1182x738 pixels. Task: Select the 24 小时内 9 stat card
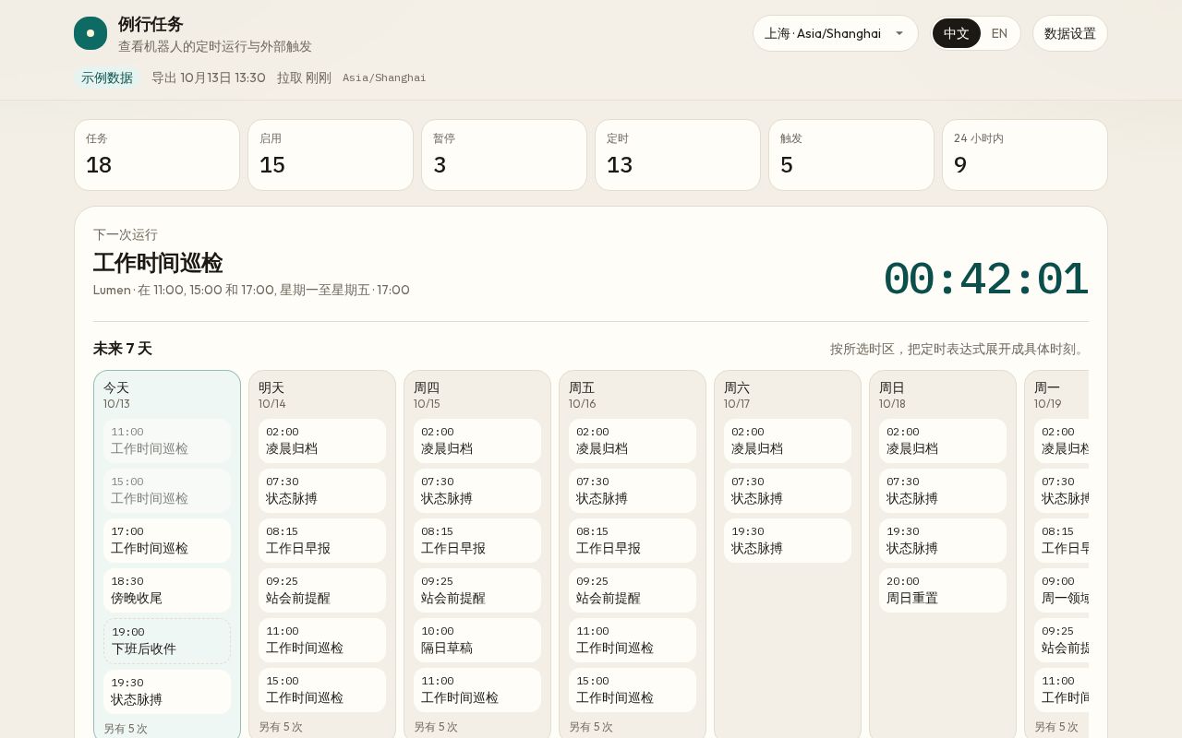pos(1025,155)
